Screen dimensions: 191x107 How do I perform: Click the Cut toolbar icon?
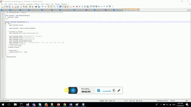(x=21, y=7)
